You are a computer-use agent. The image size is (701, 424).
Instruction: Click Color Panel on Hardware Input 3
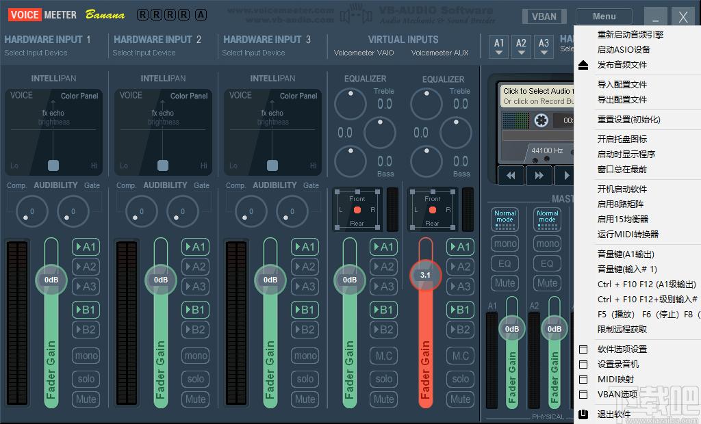pos(298,96)
